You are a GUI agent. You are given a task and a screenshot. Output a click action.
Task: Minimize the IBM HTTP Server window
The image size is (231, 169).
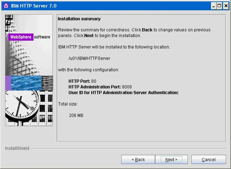[x=214, y=6]
